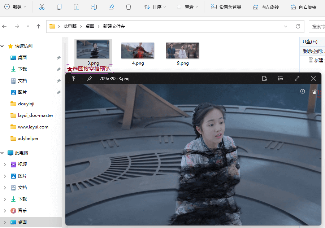325x228 pixels.
Task: Open the 查看 view dropdown
Action: [x=187, y=7]
